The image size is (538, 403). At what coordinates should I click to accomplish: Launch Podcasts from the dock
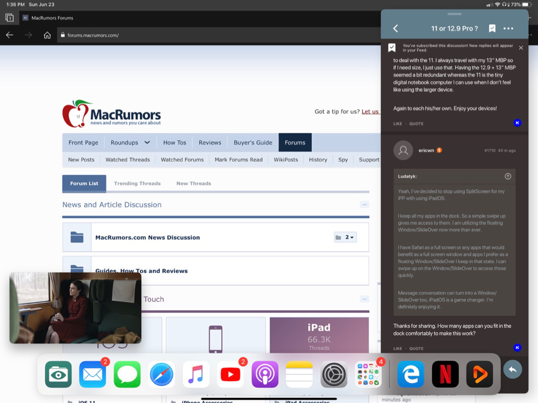(265, 374)
